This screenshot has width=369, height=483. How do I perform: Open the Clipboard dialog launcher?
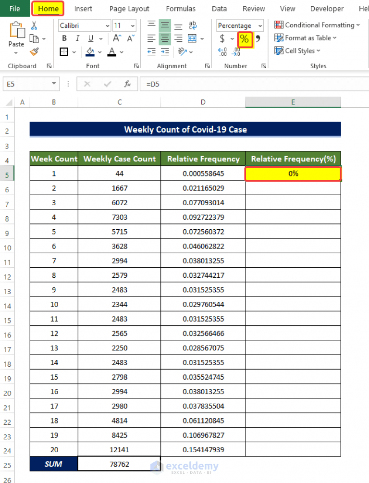[49, 66]
